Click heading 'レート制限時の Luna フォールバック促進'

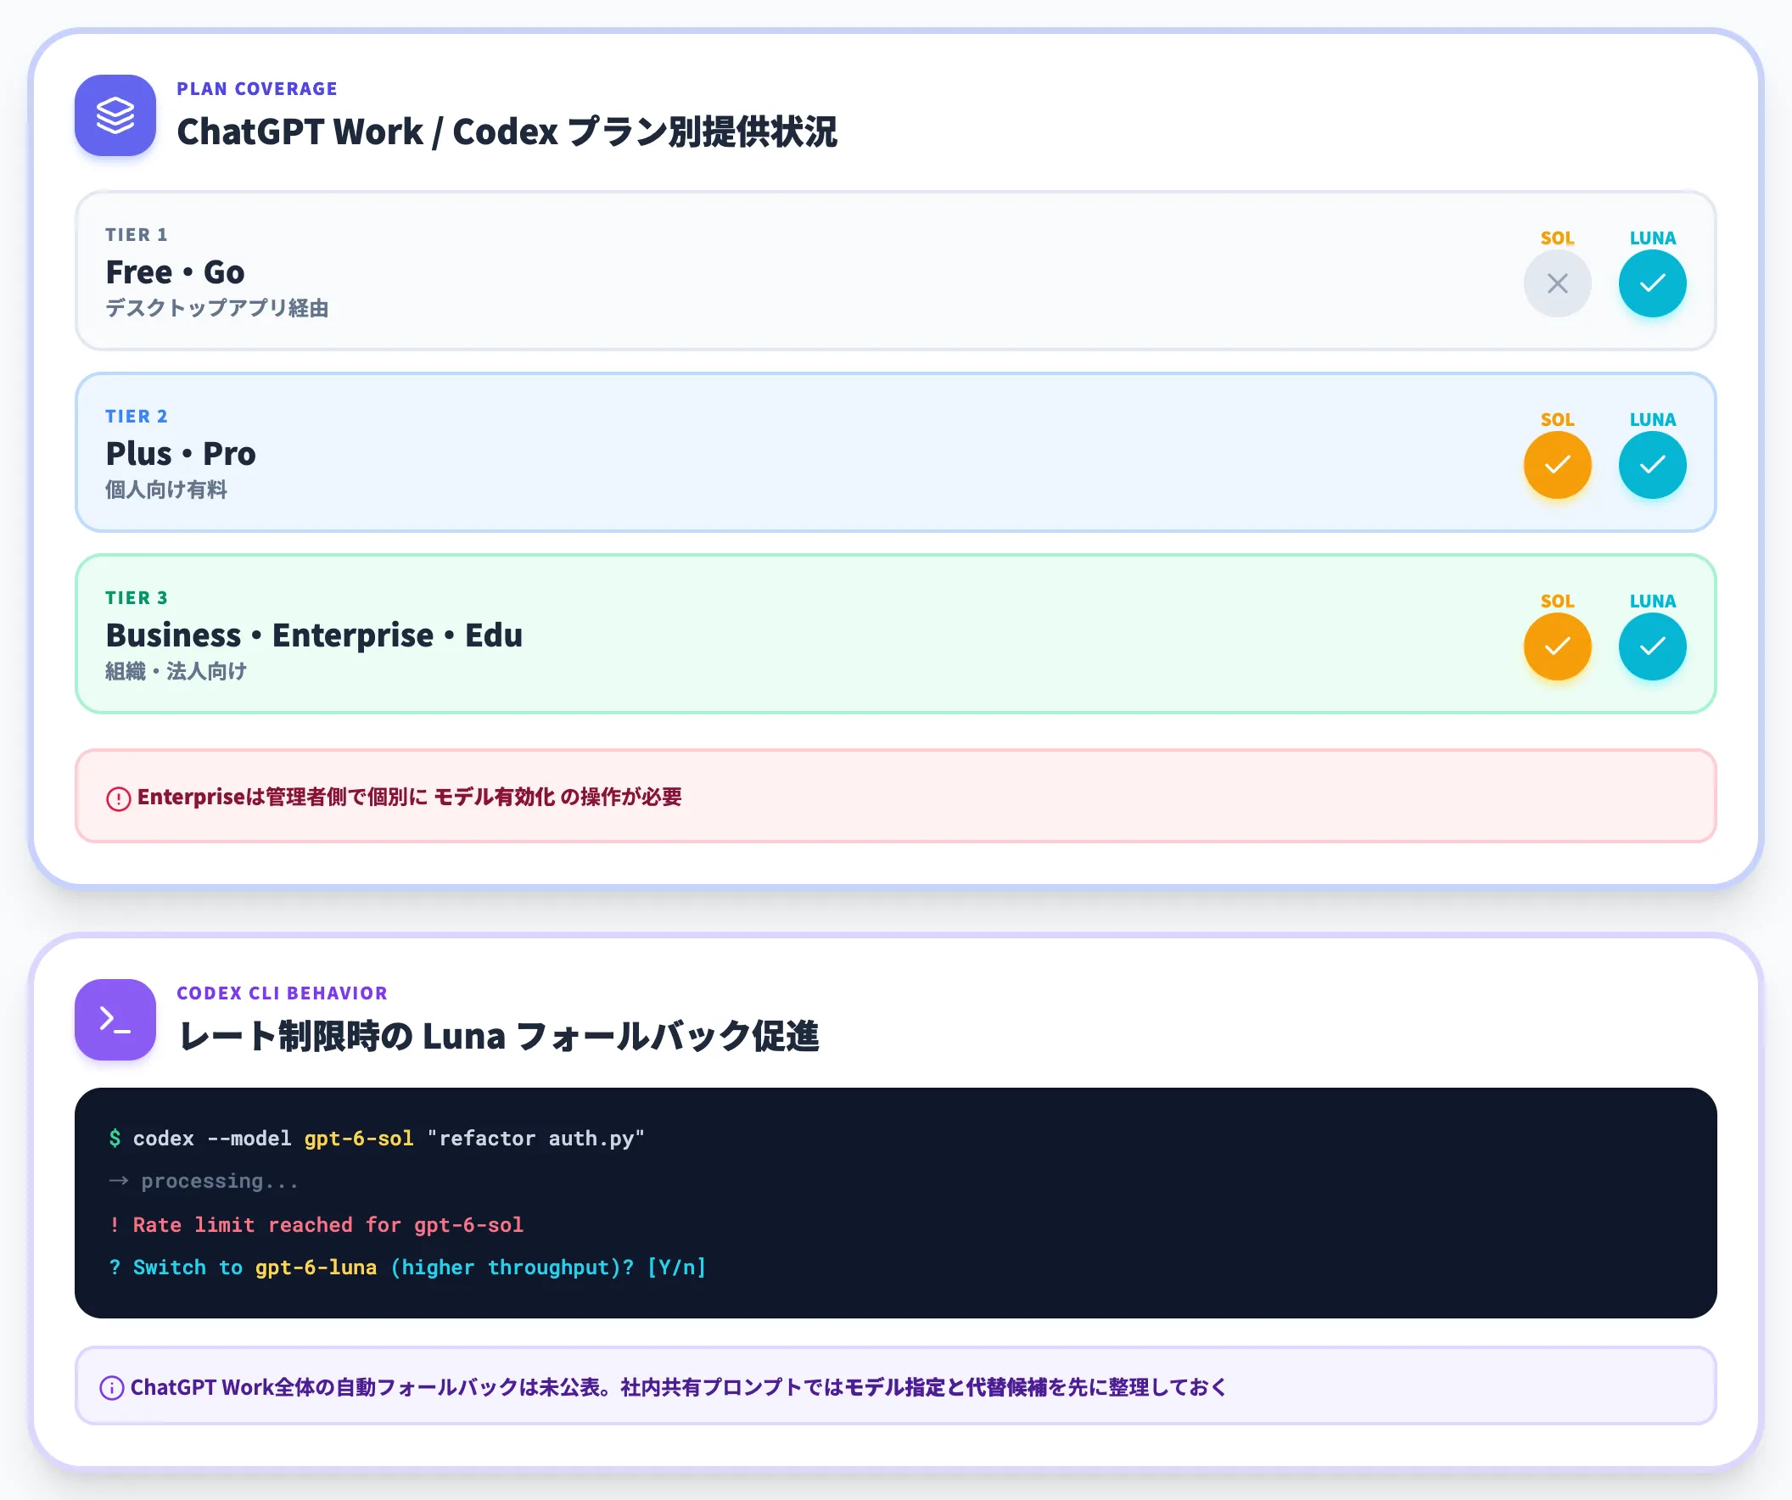click(x=498, y=1037)
